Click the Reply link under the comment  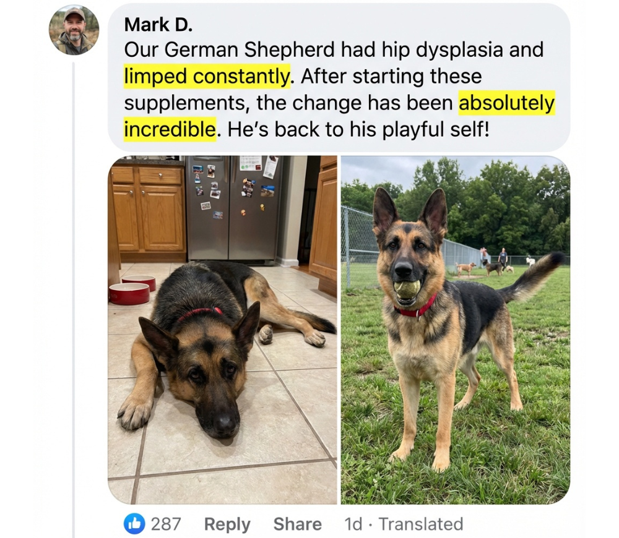[x=227, y=524]
